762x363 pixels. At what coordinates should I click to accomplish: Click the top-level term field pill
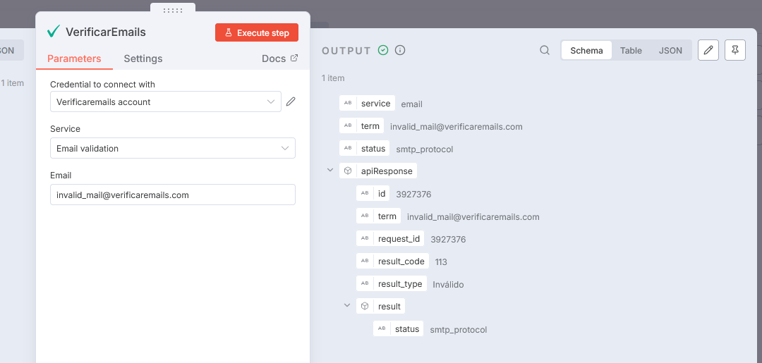tap(361, 126)
